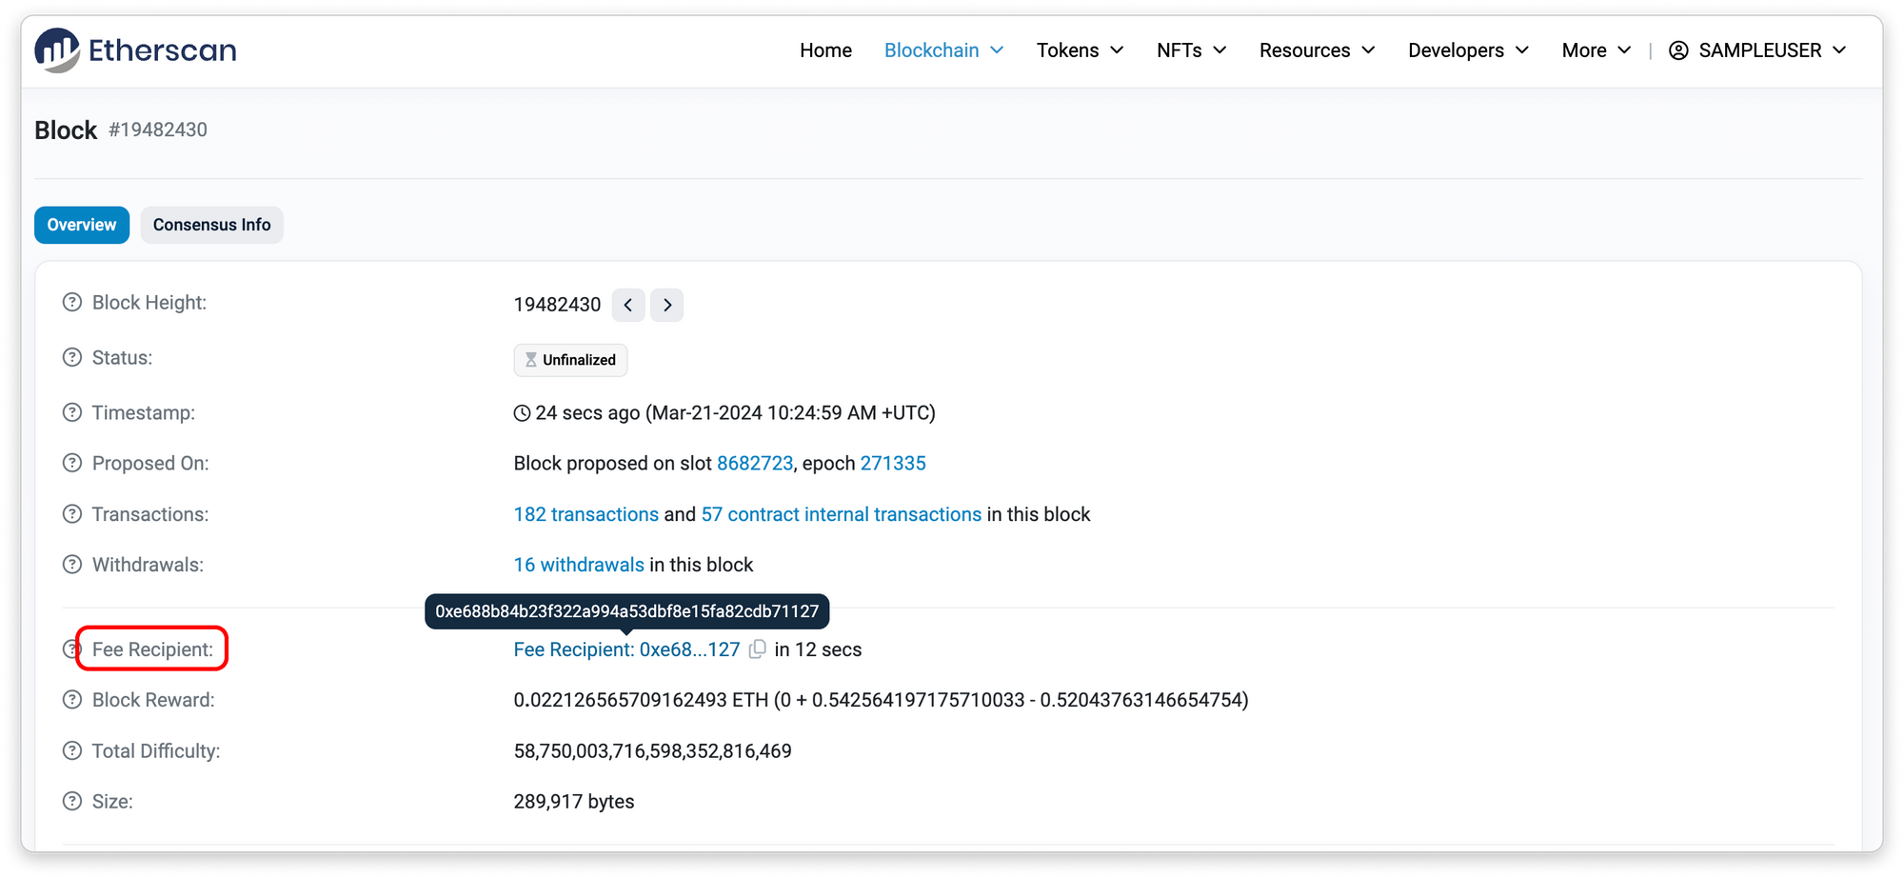The height and width of the screenshot is (878, 1904).
Task: Click the Home menu item
Action: pyautogui.click(x=825, y=50)
